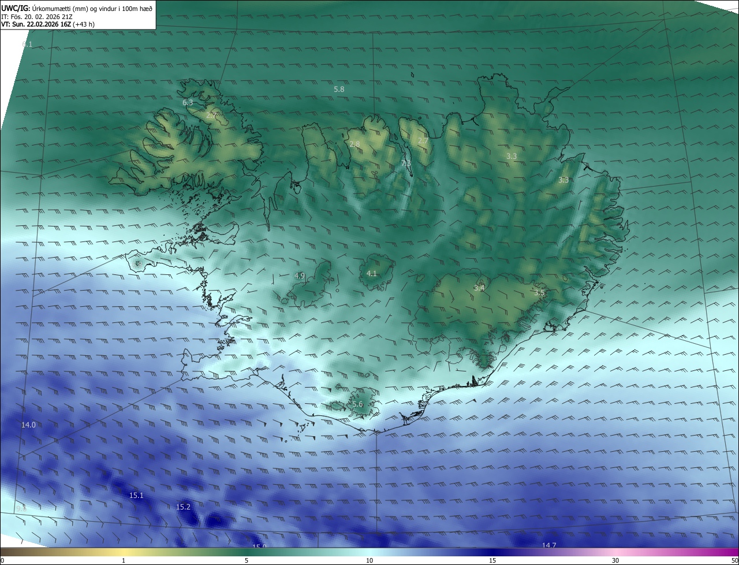Select the 14.7 value above the color bar
This screenshot has width=739, height=565.
pos(549,545)
